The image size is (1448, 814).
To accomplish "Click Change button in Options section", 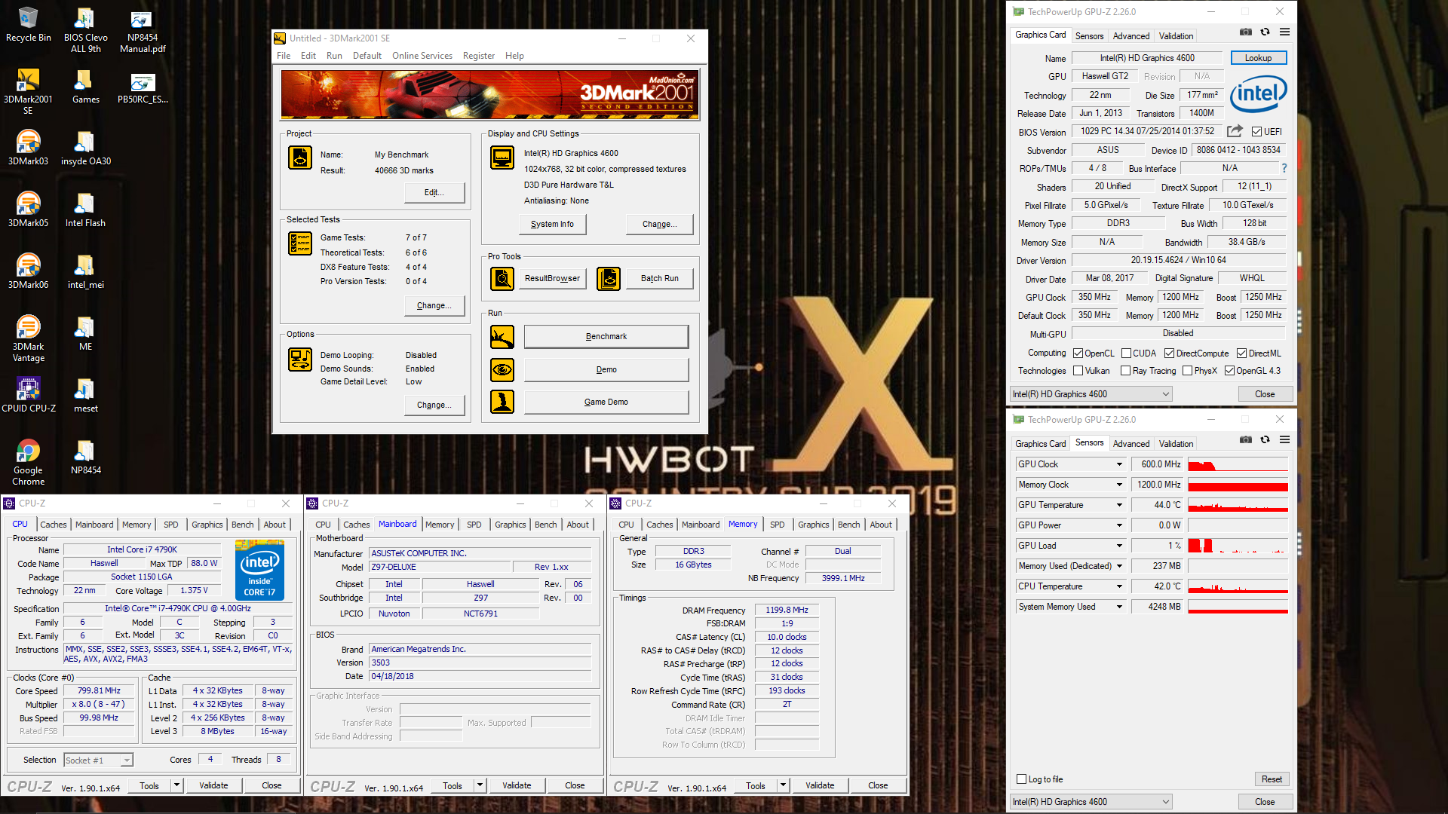I will pos(434,405).
